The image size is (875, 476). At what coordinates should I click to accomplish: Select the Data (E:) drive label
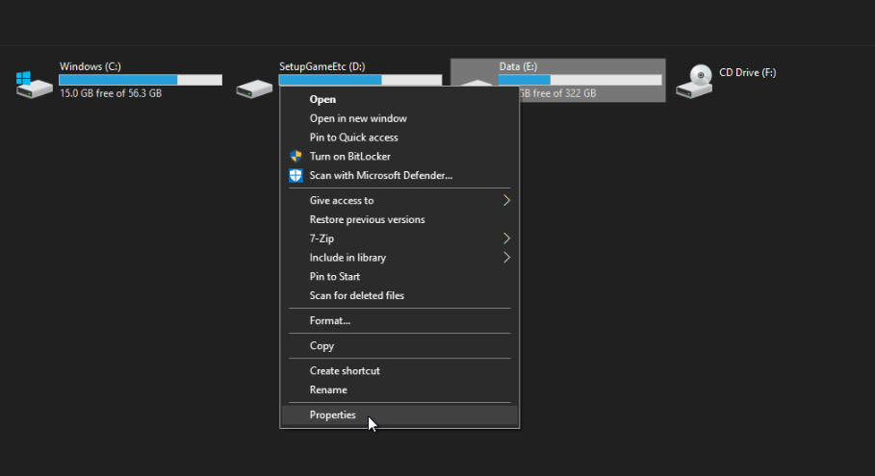(518, 66)
